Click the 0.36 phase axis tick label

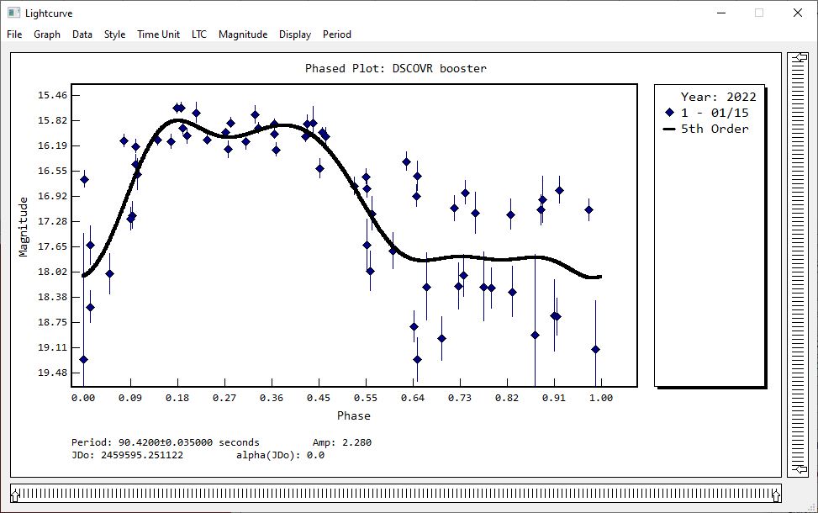click(x=272, y=398)
